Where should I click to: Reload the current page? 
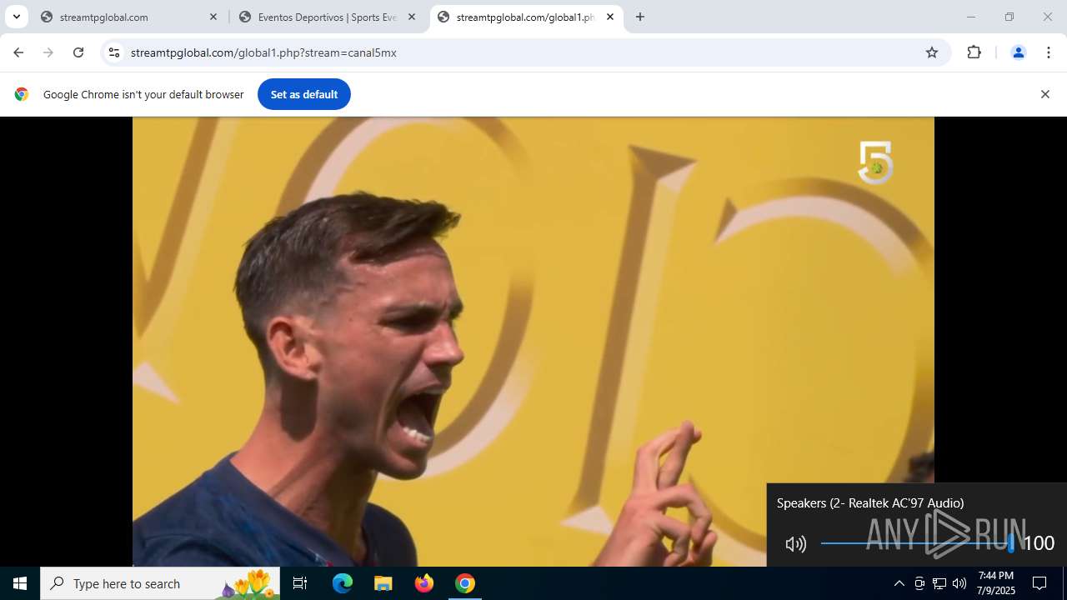[78, 52]
